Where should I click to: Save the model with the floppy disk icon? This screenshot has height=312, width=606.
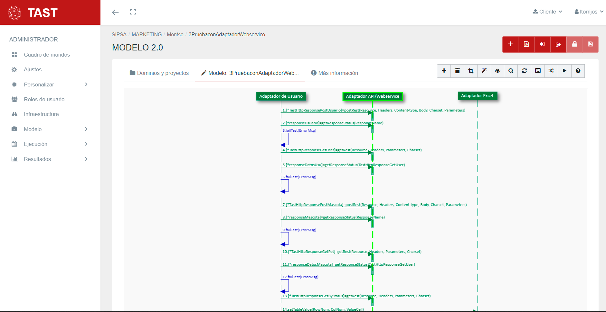coord(590,44)
